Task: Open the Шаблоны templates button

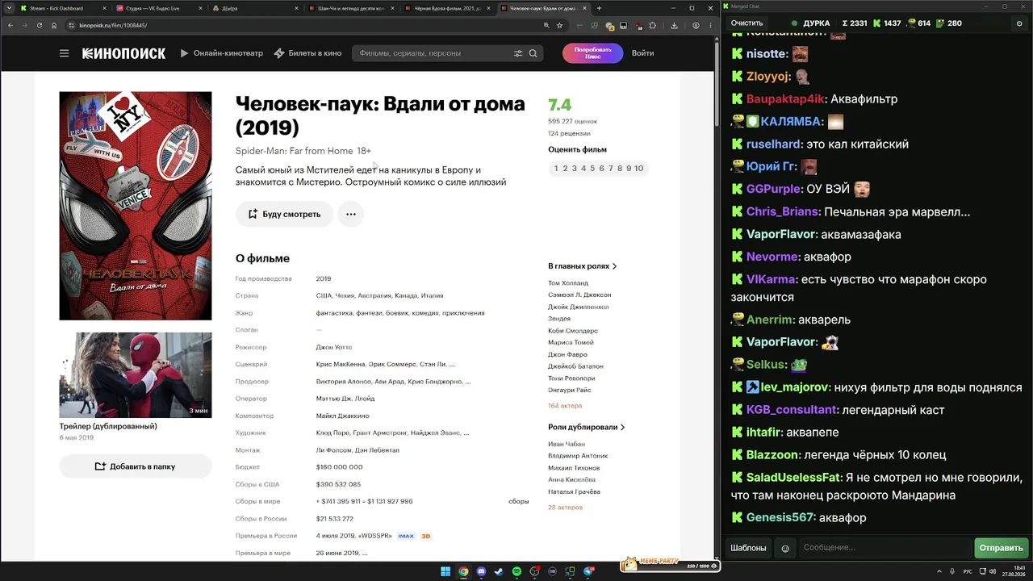Action: (x=748, y=548)
